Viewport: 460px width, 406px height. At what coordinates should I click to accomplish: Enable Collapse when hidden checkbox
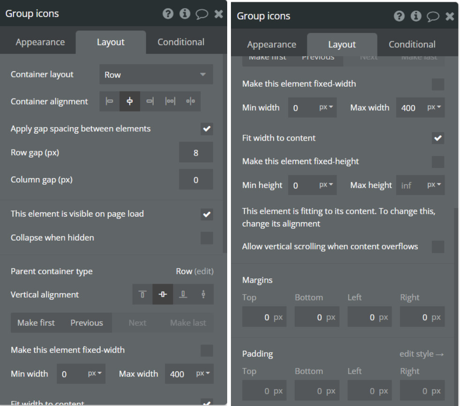tap(207, 238)
